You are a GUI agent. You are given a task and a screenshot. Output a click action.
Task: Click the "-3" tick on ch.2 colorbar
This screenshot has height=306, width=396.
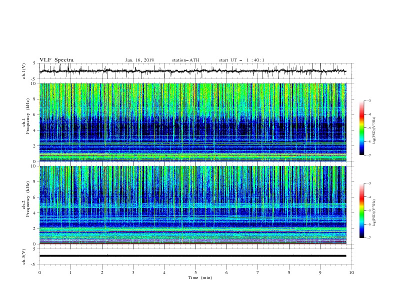point(368,183)
